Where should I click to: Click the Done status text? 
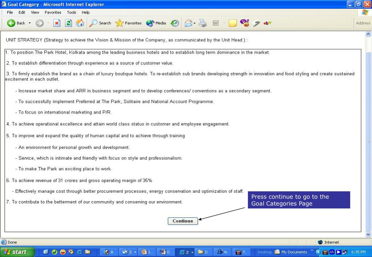12,242
